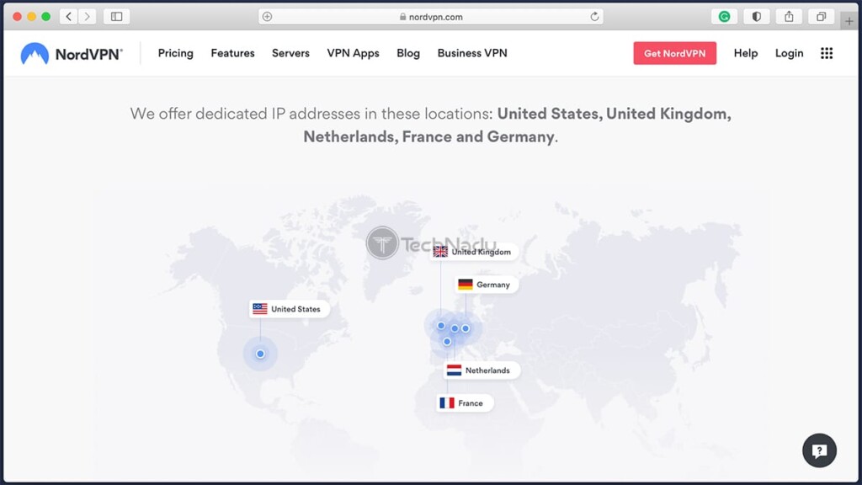Toggle the Safari sidebar

(116, 17)
